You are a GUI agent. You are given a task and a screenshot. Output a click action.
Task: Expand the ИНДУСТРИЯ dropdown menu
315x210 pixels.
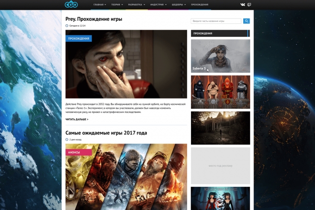[x=158, y=5]
